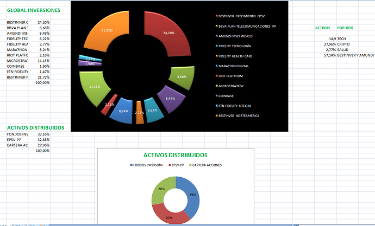Select the orange 21,72% doughnut slice
The height and width of the screenshot is (226, 375).
[107, 30]
